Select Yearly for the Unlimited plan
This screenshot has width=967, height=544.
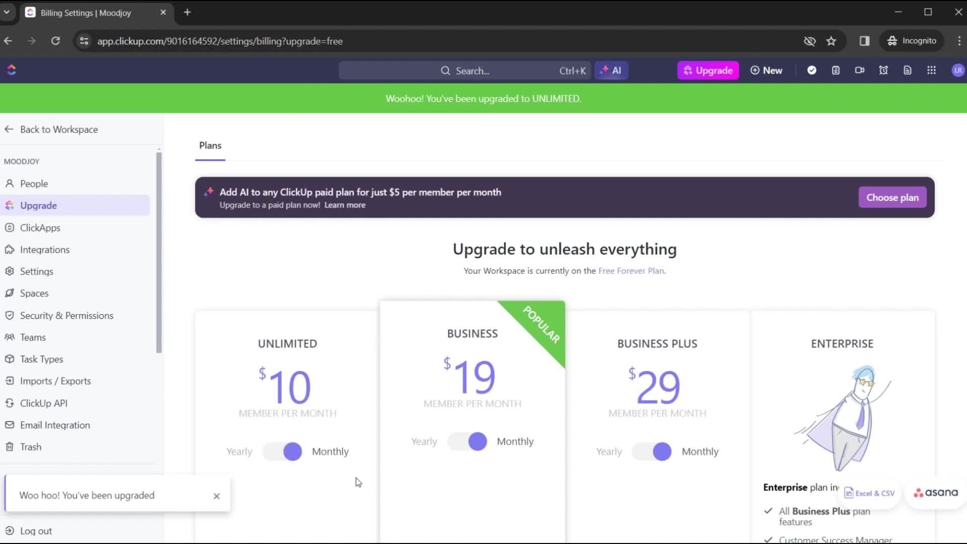coord(239,452)
